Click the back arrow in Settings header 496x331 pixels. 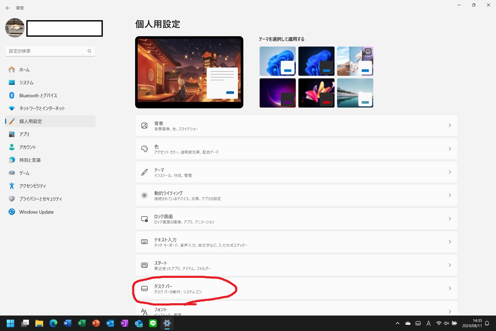7,8
